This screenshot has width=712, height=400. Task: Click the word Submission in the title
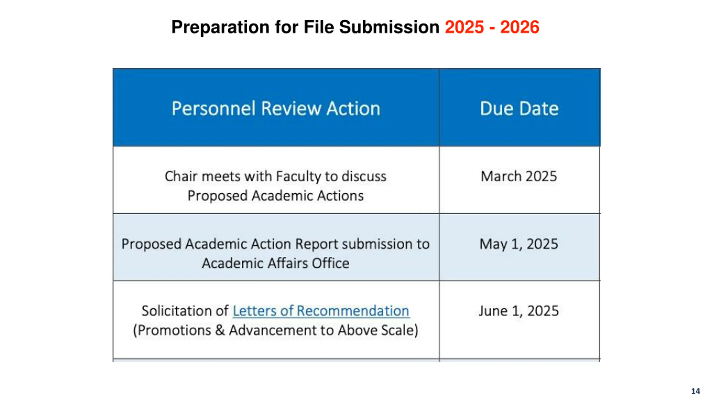(x=389, y=27)
